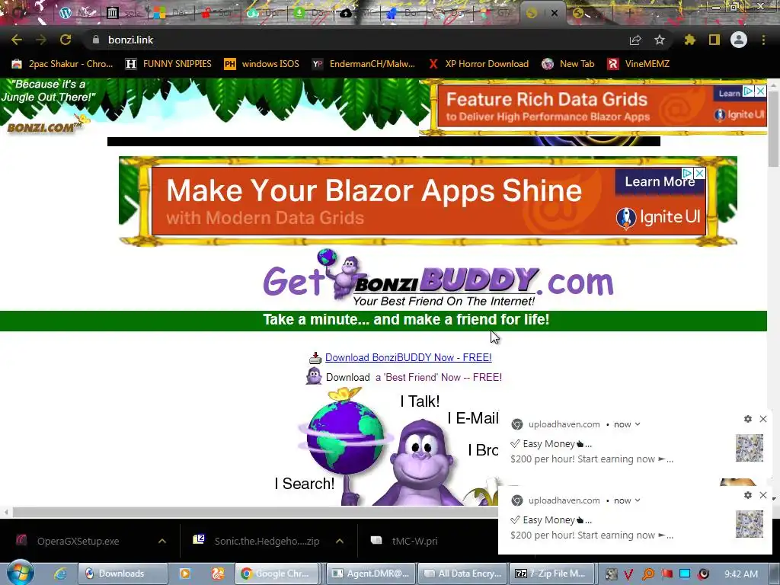Bookmark this page with the star icon
Viewport: 780px width, 585px height.
tap(660, 40)
